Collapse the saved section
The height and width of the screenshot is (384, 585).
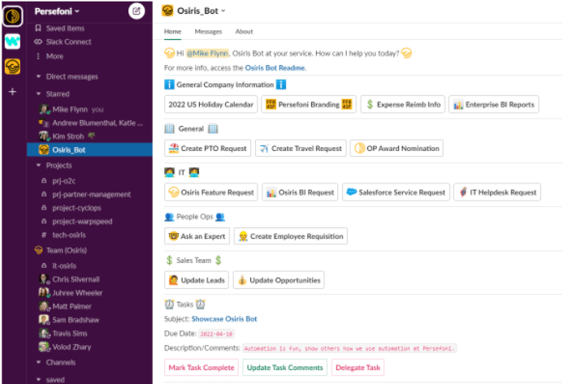(x=38, y=379)
